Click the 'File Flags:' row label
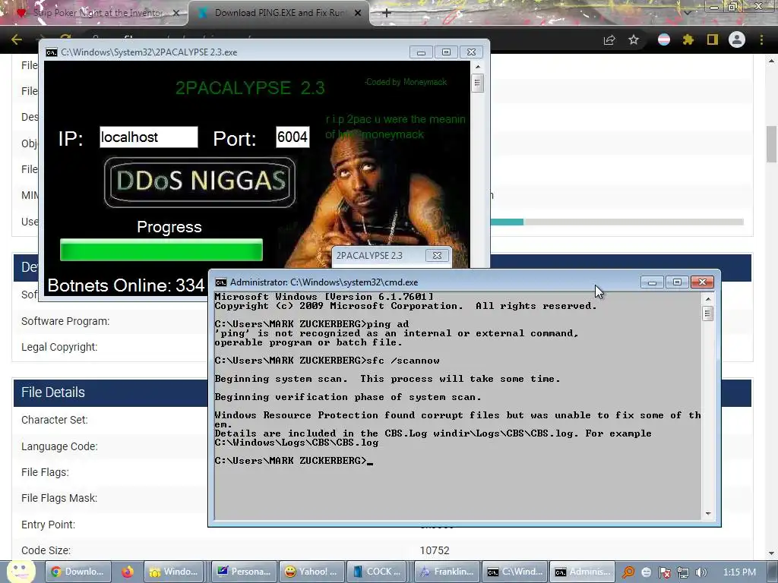778x583 pixels. click(45, 472)
